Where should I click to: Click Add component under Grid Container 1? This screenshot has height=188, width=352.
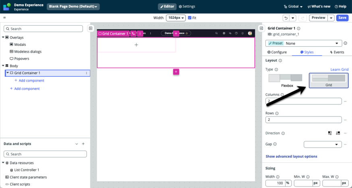tap(29, 81)
